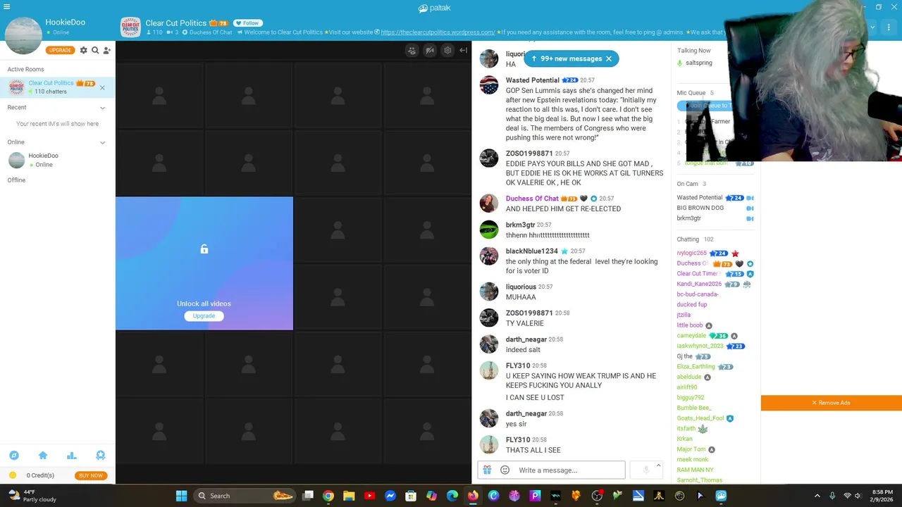The height and width of the screenshot is (507, 902).
Task: Click the explore compass icon in bottom nav
Action: [x=13, y=456]
